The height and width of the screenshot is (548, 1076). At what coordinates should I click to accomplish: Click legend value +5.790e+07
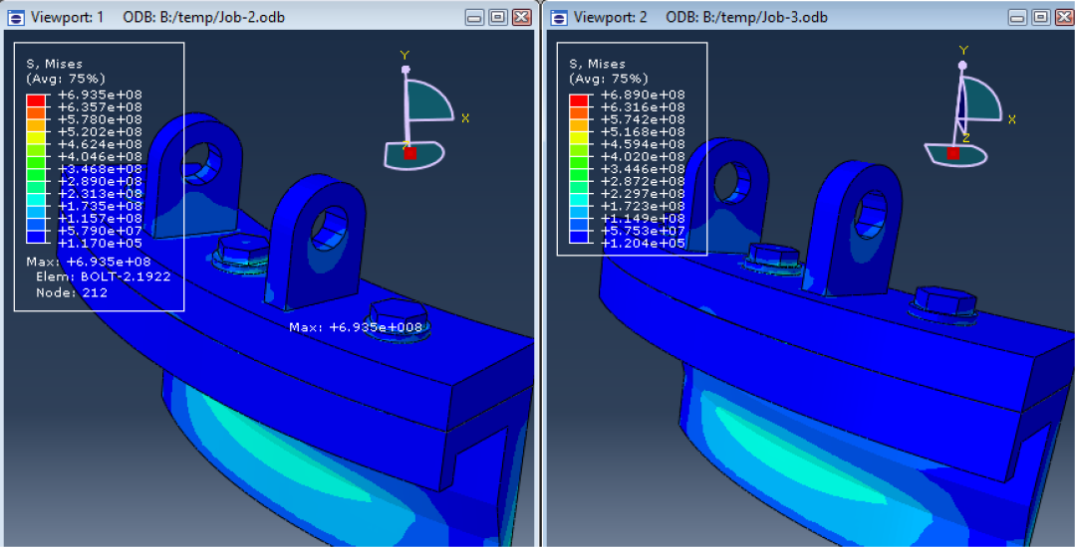[101, 230]
